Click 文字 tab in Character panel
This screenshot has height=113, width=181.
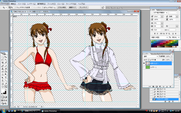click(153, 10)
